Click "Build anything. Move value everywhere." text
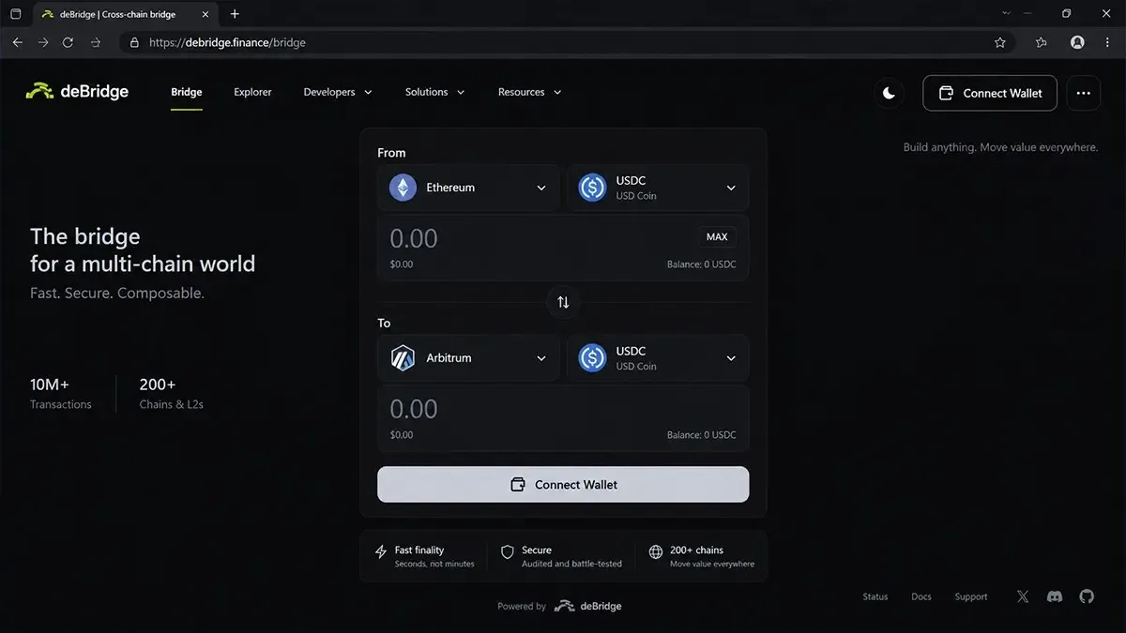Viewport: 1126px width, 633px height. click(1000, 147)
